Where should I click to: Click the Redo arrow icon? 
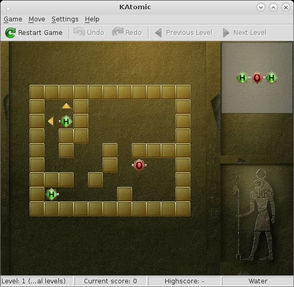118,32
